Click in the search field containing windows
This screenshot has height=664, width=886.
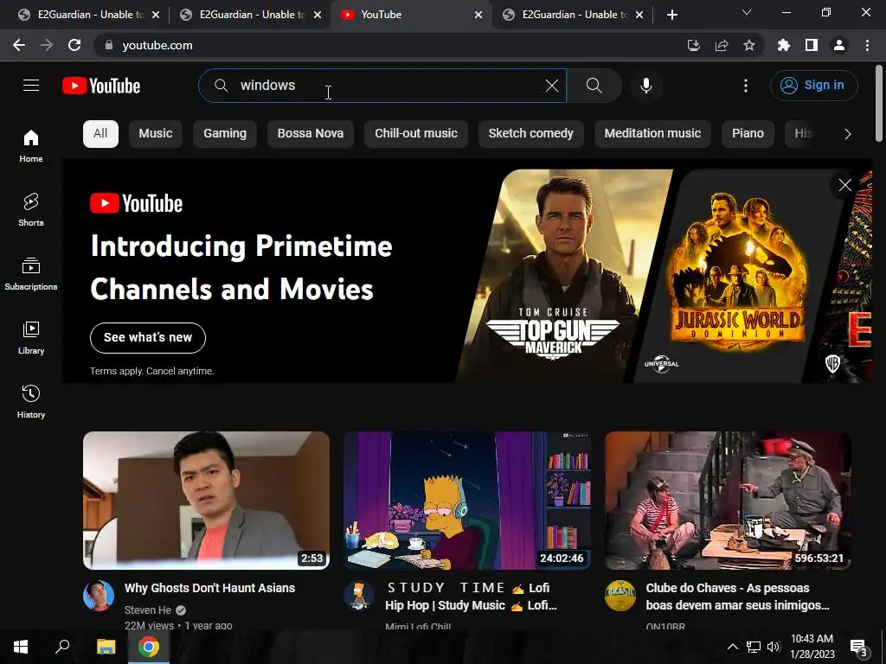[x=382, y=86]
